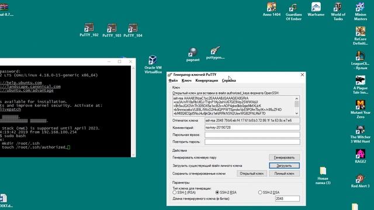
Task: Launch World of Tanks icon
Action: click(x=338, y=12)
